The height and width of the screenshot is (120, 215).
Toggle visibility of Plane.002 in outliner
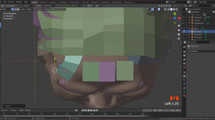184,34
